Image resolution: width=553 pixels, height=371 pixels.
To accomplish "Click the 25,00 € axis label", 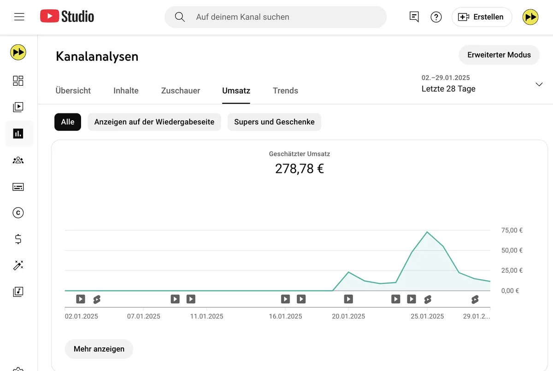I will [x=512, y=271].
